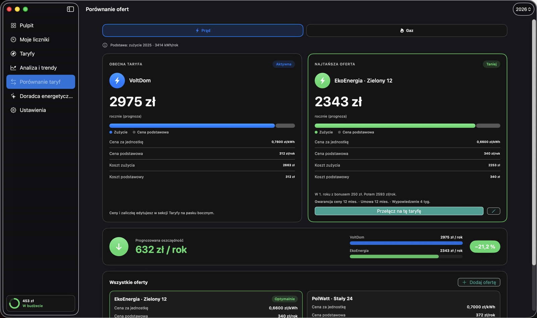Click the green down-arrow savings icon
Screen dimensions: 537x318
pyautogui.click(x=119, y=247)
